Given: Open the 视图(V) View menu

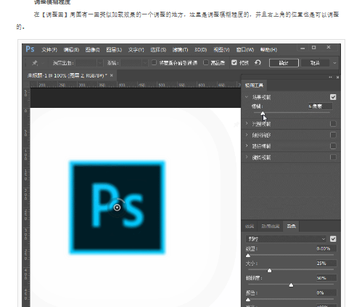Looking at the screenshot, I should pyautogui.click(x=221, y=50).
